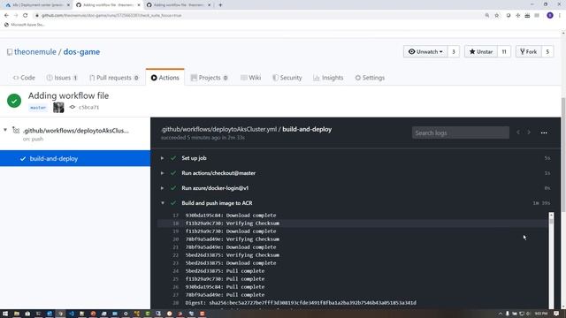Click the zoom magnifier icon in address bar
This screenshot has width=566, height=318.
pos(487,16)
